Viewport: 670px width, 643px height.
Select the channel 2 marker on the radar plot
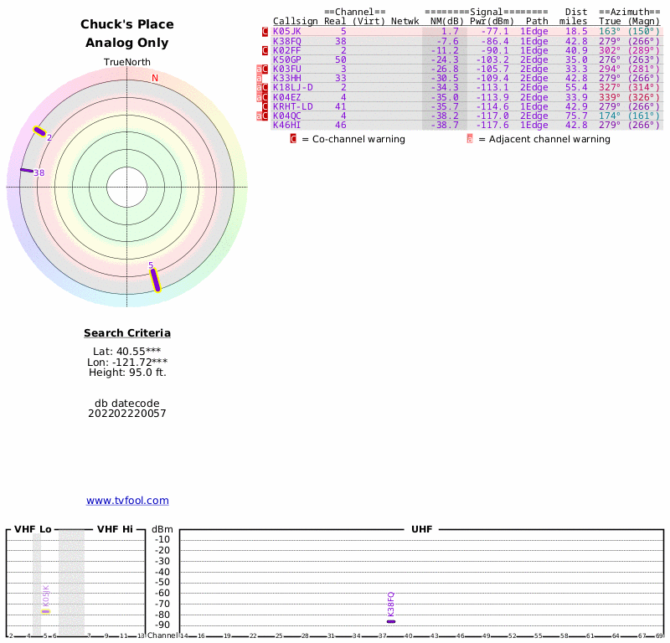39,131
